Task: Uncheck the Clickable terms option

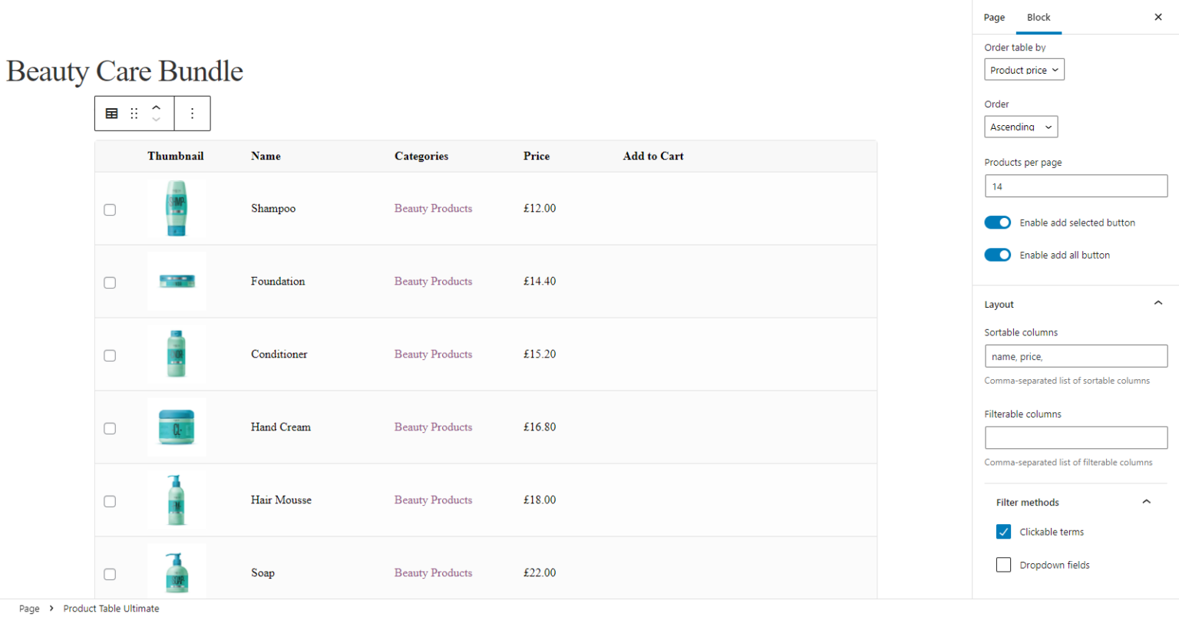Action: (x=1003, y=531)
